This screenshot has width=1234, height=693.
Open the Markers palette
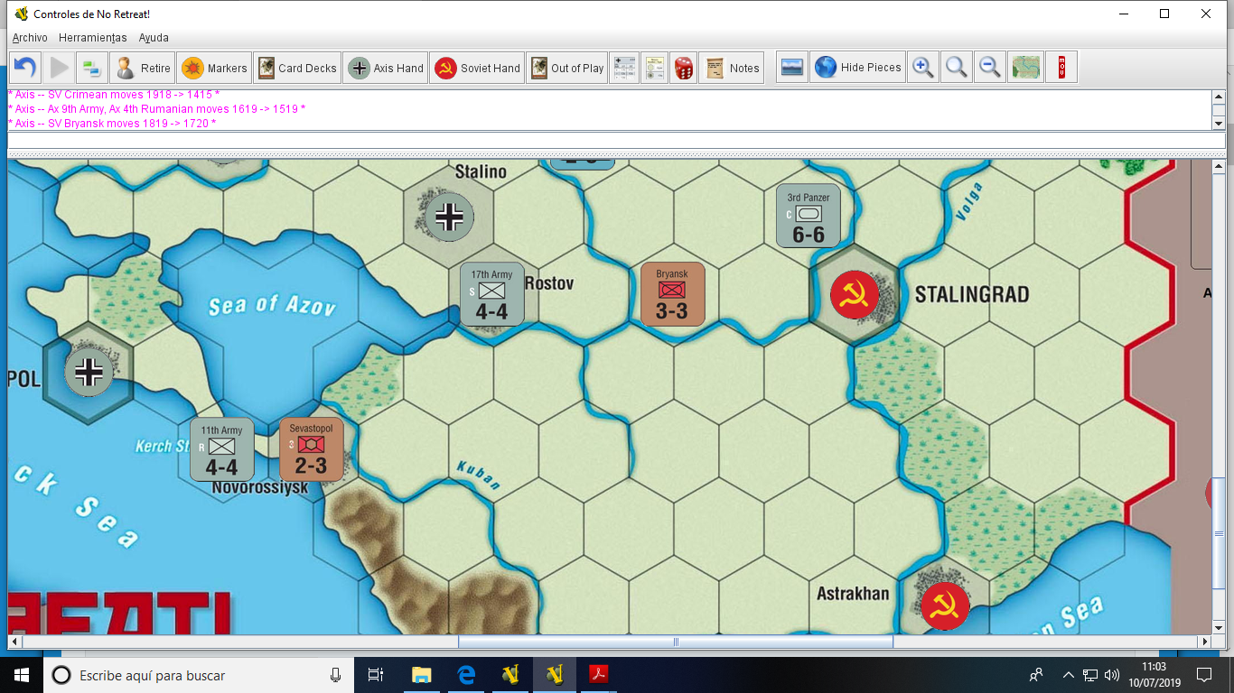pyautogui.click(x=214, y=68)
